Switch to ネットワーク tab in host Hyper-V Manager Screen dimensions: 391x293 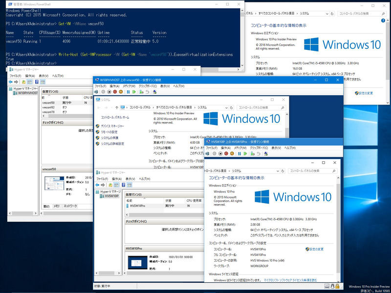coord(70,206)
